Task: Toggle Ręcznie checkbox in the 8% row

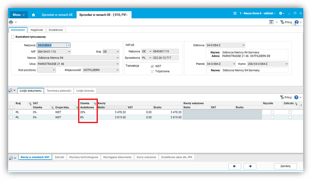Action: tap(272, 117)
